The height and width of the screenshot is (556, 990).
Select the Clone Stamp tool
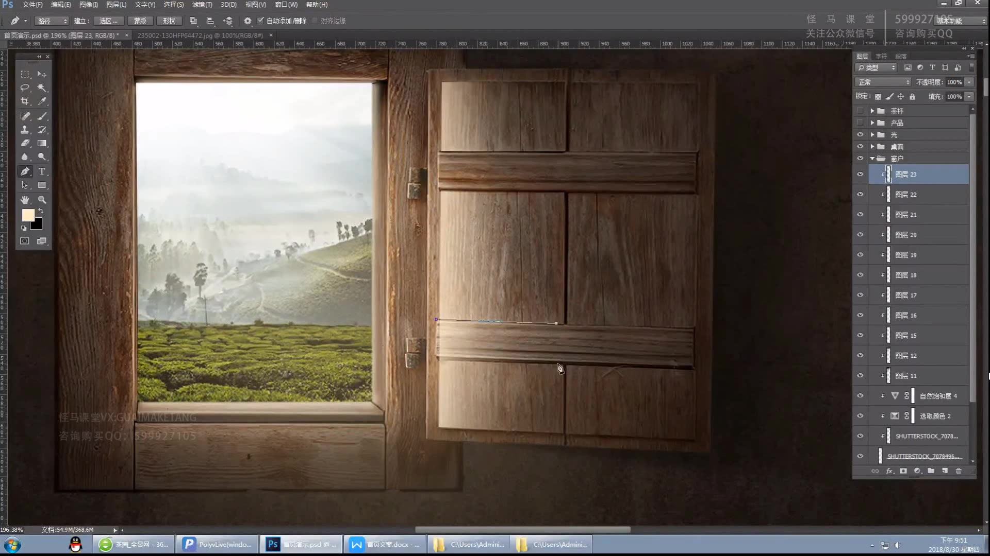click(x=25, y=130)
